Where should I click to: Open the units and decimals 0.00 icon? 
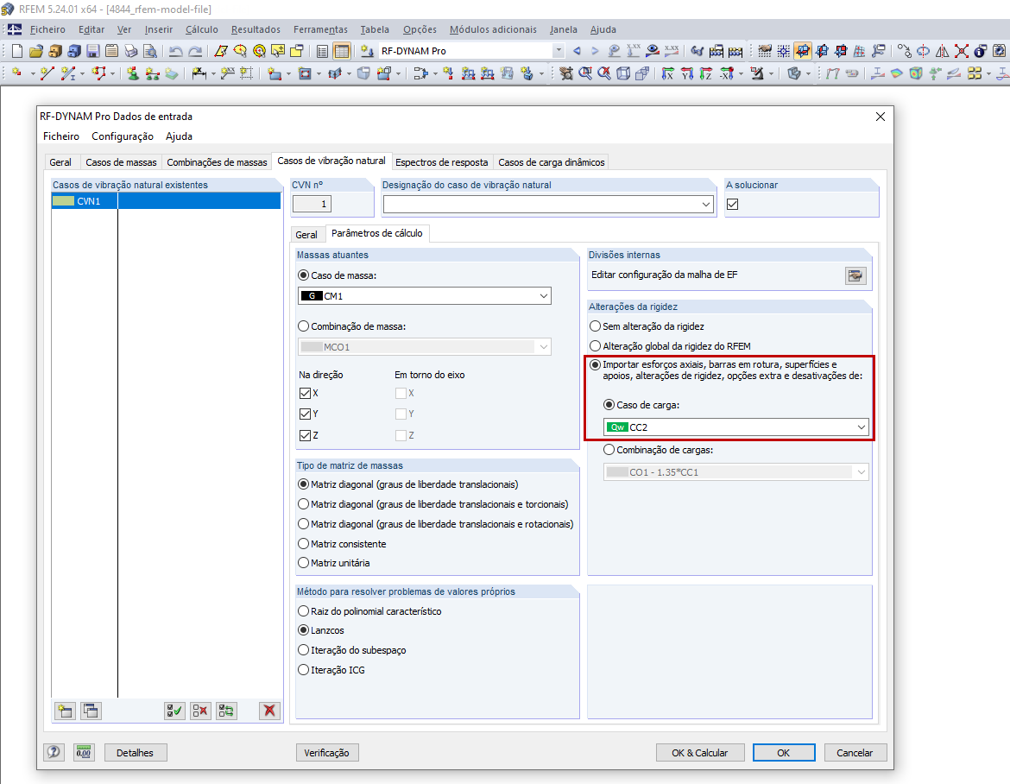[x=84, y=752]
